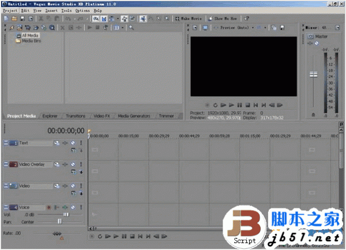The image size is (346, 250).
Task: Toggle Ignore Event Grouping button
Action: click(133, 19)
